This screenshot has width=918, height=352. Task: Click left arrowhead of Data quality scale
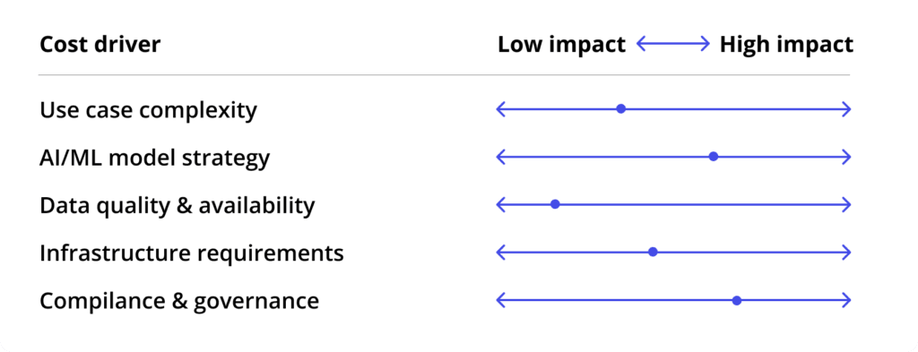click(x=500, y=204)
